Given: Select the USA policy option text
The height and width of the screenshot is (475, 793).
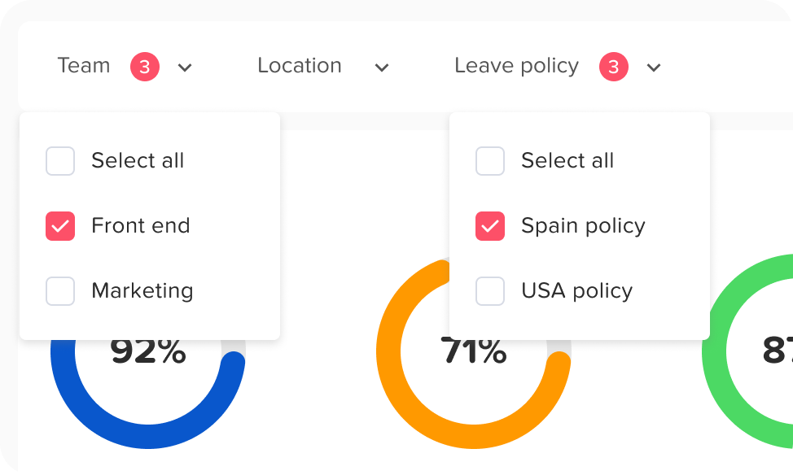Looking at the screenshot, I should pos(576,291).
